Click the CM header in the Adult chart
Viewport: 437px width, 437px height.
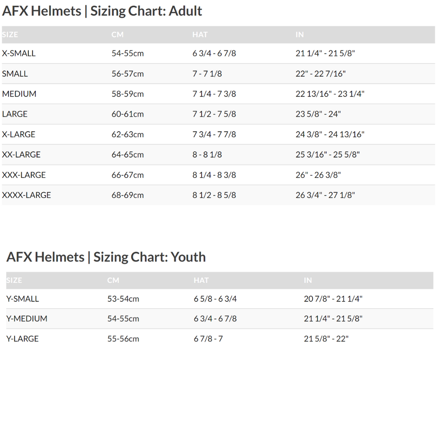(x=117, y=35)
